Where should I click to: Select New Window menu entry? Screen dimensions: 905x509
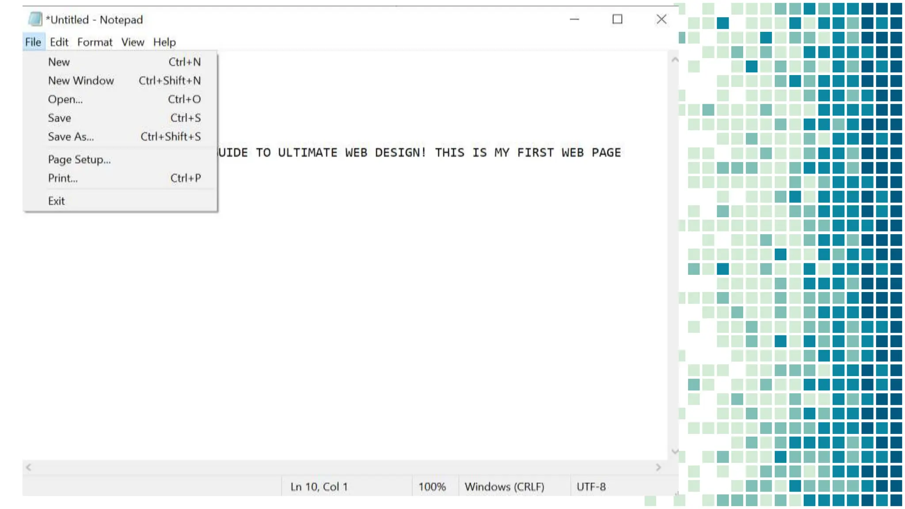(x=81, y=80)
